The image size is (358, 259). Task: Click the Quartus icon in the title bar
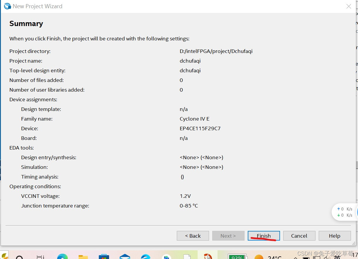pos(7,6)
